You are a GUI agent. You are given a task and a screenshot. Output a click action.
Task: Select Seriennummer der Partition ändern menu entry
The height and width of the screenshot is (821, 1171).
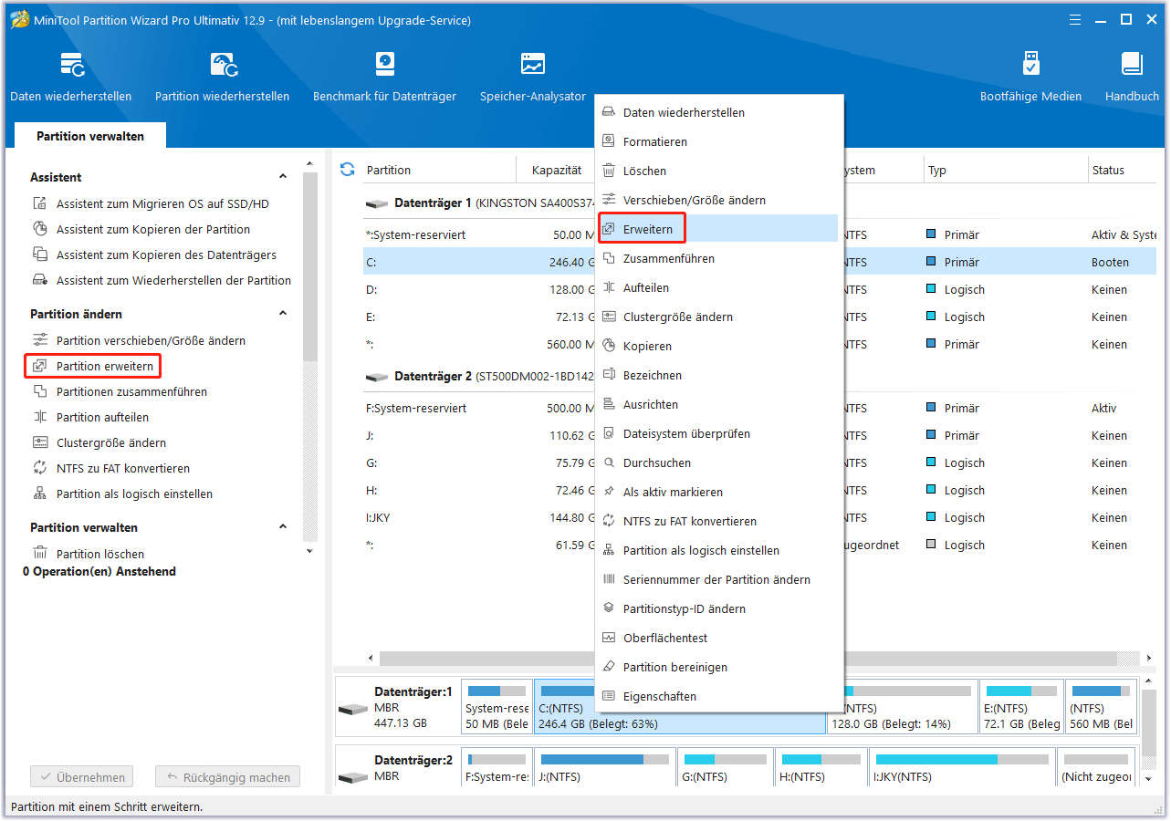(718, 580)
